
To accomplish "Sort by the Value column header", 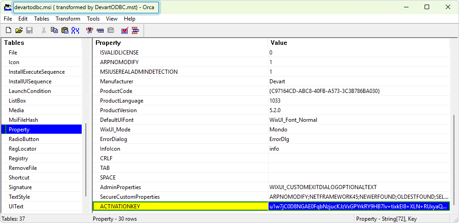I will tap(358, 43).
